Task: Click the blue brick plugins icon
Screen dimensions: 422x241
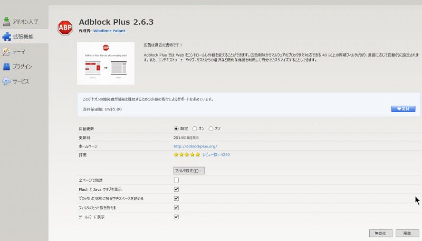Action: 6,66
